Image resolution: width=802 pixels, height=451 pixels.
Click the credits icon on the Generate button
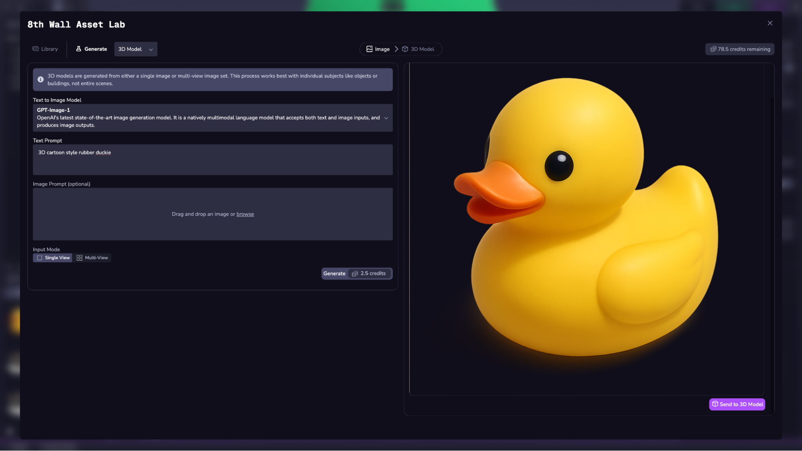click(355, 273)
